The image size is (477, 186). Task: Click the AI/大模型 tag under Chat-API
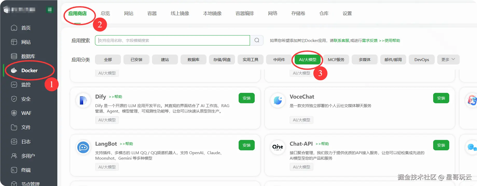(x=301, y=167)
